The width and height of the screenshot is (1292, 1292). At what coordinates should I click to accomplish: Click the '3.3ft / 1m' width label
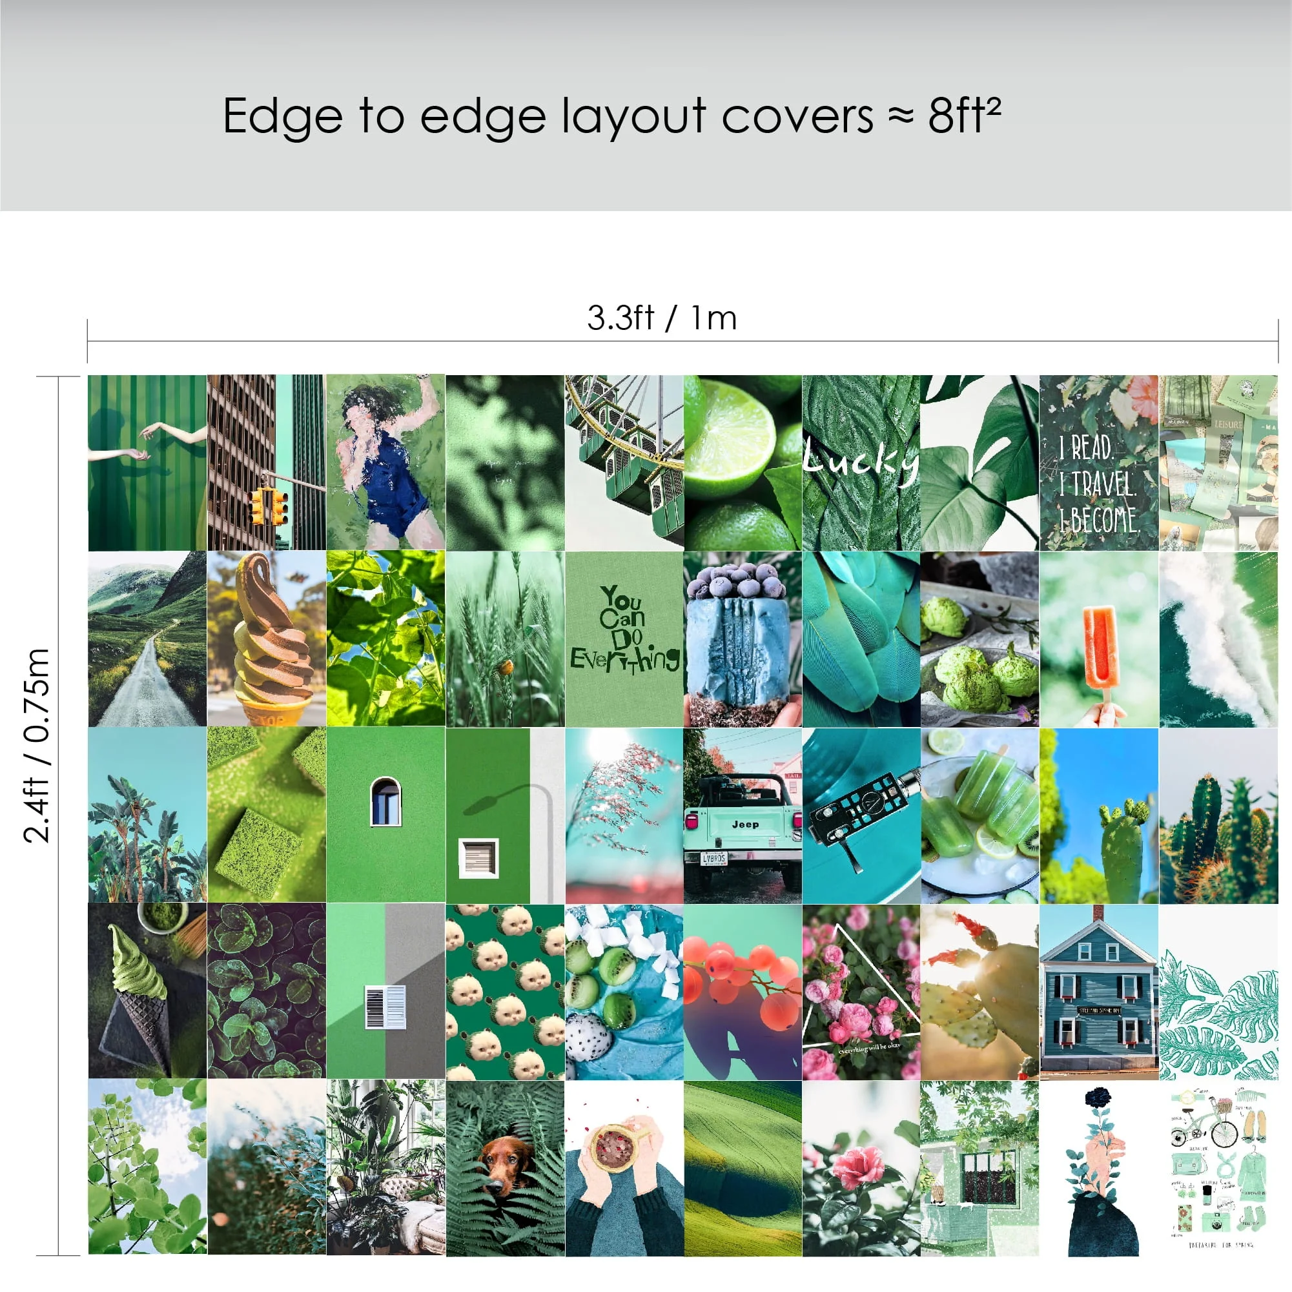[x=661, y=318]
